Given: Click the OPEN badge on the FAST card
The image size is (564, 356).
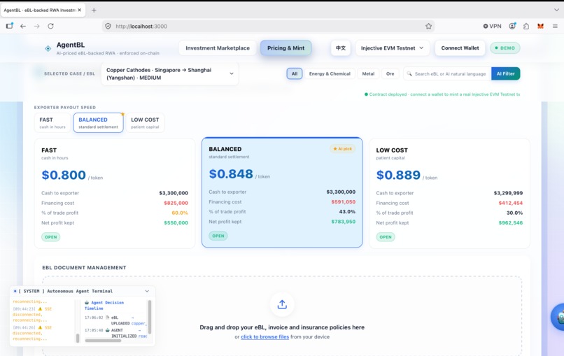Looking at the screenshot, I should pos(50,237).
